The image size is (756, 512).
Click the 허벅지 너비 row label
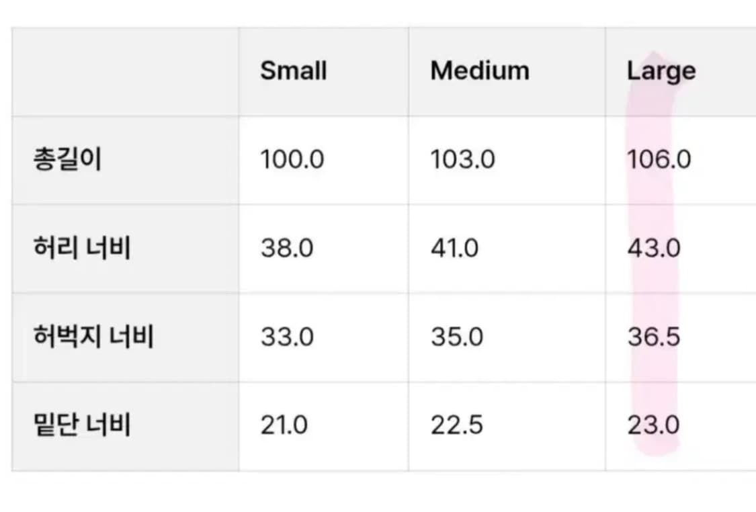pyautogui.click(x=93, y=337)
